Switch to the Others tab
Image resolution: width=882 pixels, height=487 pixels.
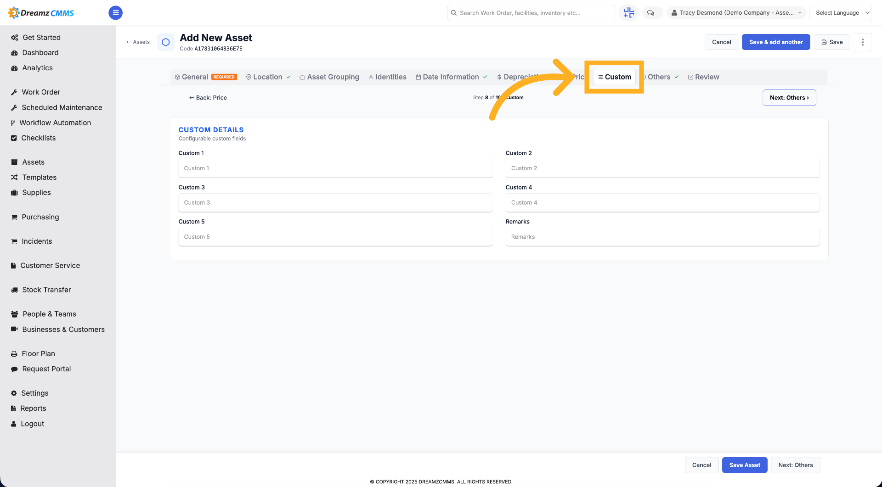click(660, 77)
